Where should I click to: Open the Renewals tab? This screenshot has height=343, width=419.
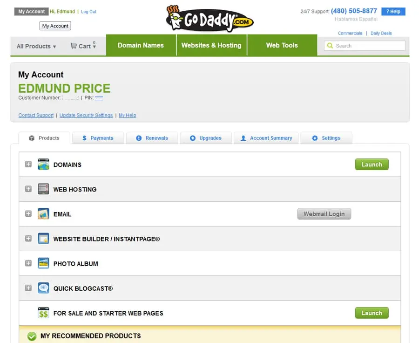[152, 138]
